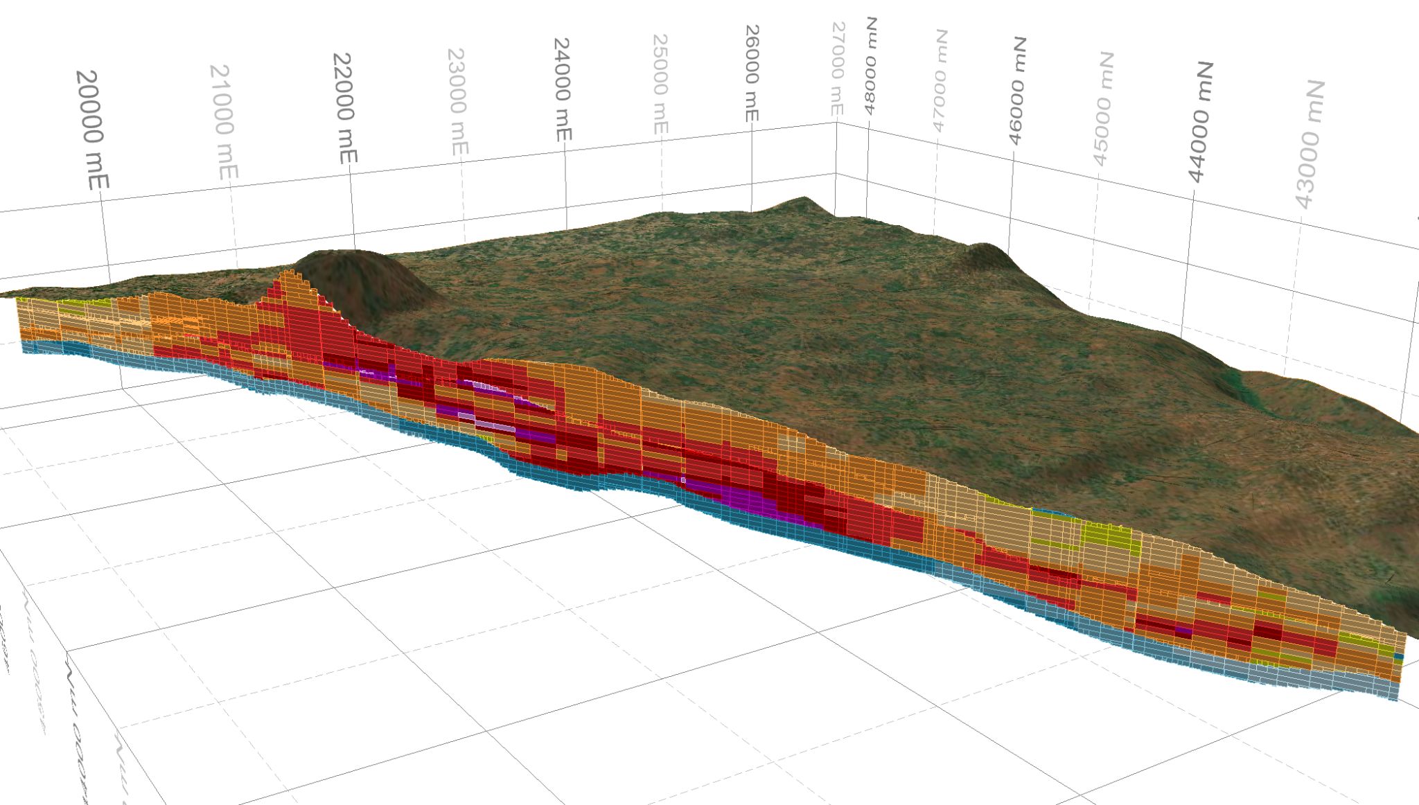This screenshot has height=805, width=1419.
Task: Click the 44000 mN axis label
Action: pyautogui.click(x=1201, y=121)
